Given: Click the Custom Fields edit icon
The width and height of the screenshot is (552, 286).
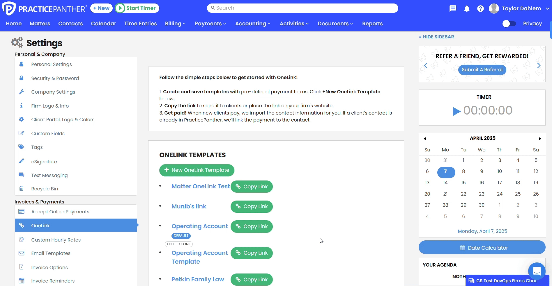Looking at the screenshot, I should (x=21, y=133).
